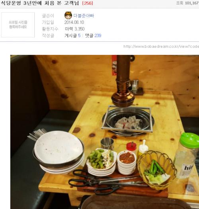Image resolution: width=199 pixels, height=209 pixels.
Task: Click the 활동지수 label
Action: [x=50, y=29]
